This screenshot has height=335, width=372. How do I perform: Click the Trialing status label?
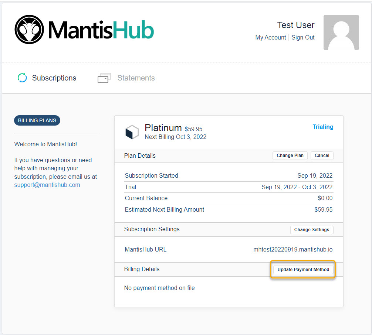pyautogui.click(x=323, y=127)
